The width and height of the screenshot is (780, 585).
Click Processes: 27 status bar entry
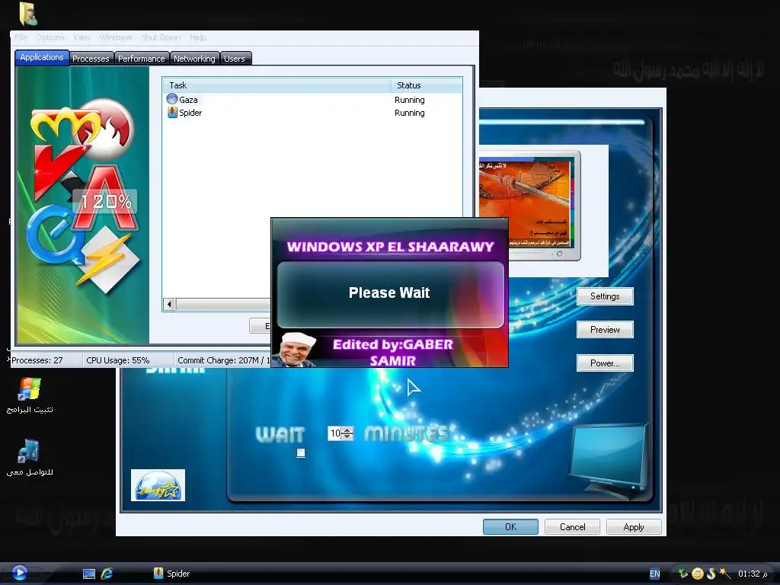click(x=45, y=360)
